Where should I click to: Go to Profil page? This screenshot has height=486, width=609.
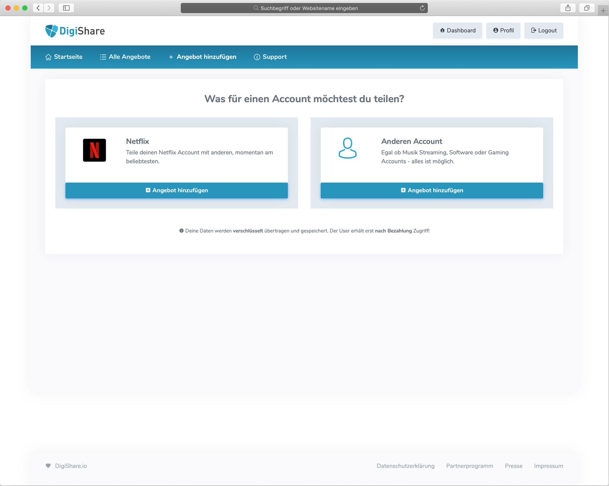click(x=503, y=31)
